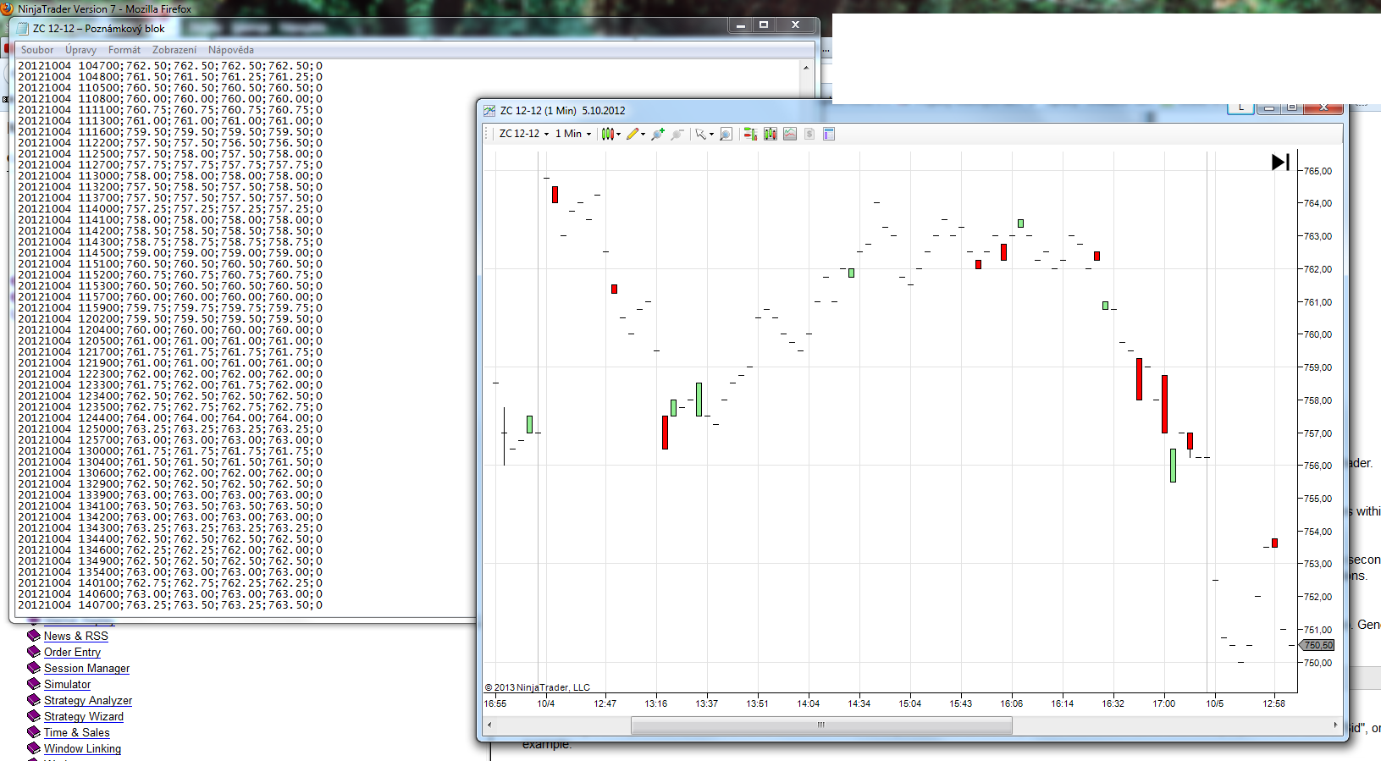
Task: Click the book icon beside Time & Sales
Action: 34,732
